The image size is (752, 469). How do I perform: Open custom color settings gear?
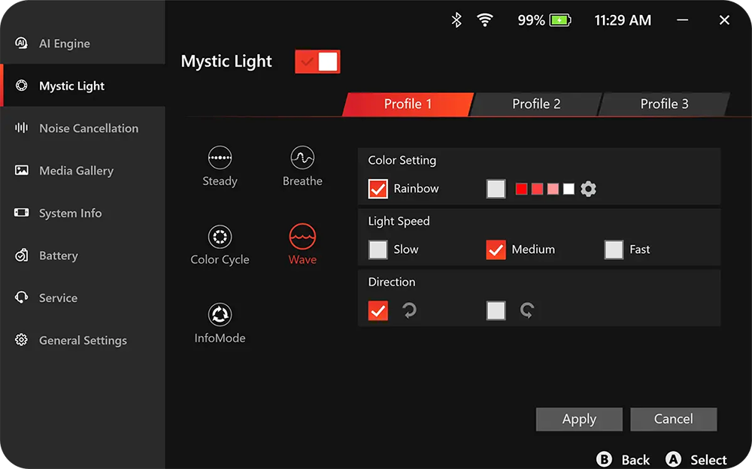(x=589, y=189)
